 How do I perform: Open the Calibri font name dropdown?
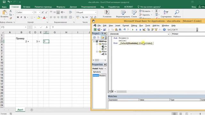33,12
